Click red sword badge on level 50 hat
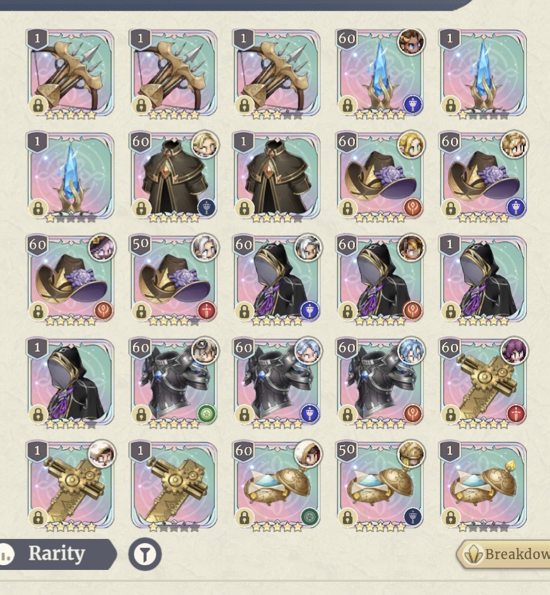The height and width of the screenshot is (595, 550). tap(207, 311)
